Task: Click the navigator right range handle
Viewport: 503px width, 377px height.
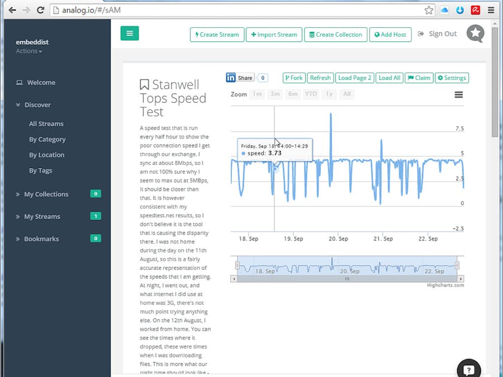Action: 457,265
